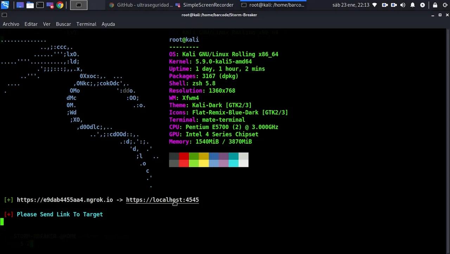Click the 'Uptime: 1 day, 1 hour, 2 mins' line
Viewport: 450px width, 254px height.
(x=217, y=69)
